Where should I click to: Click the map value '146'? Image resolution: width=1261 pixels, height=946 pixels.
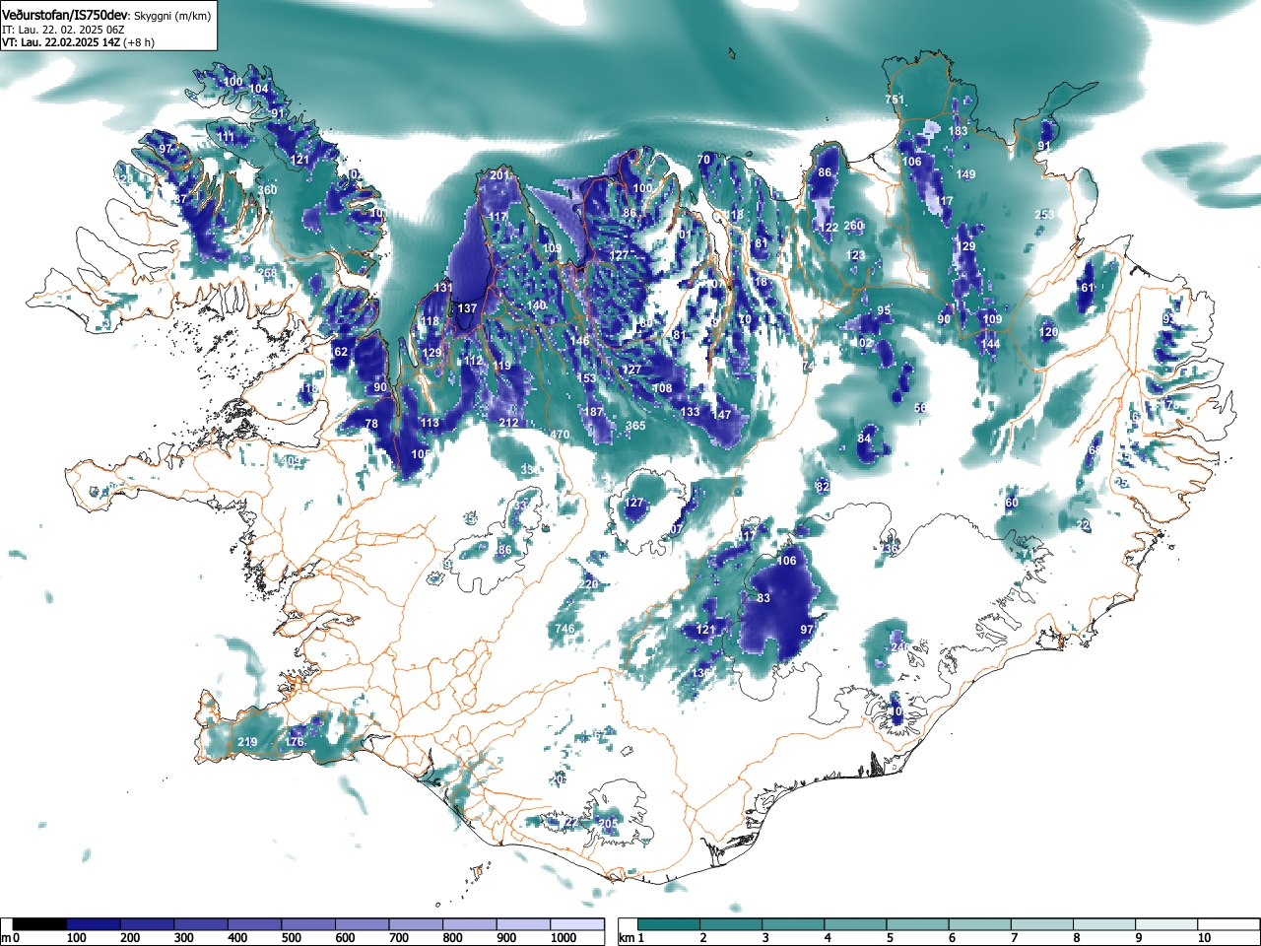pyautogui.click(x=579, y=342)
